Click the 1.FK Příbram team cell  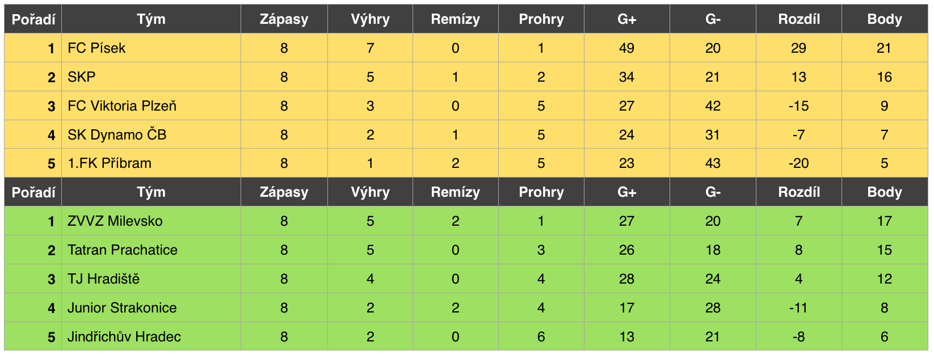[x=151, y=163]
